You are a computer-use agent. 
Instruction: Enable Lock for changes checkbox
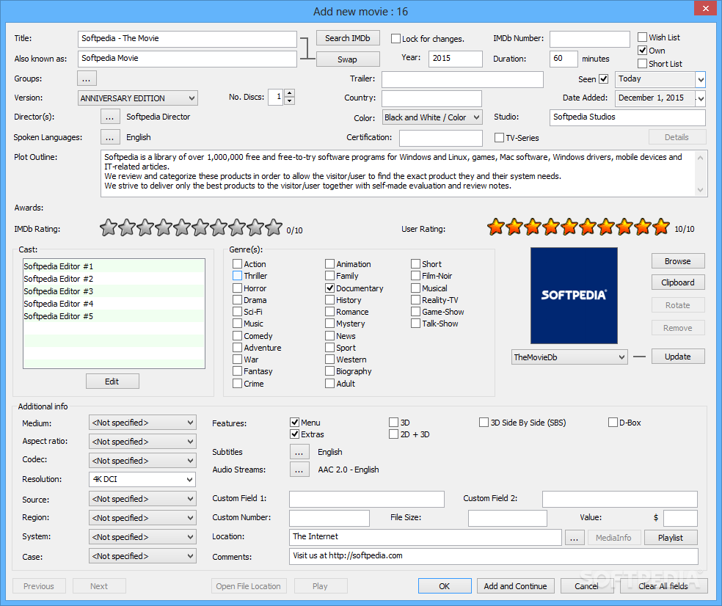395,39
